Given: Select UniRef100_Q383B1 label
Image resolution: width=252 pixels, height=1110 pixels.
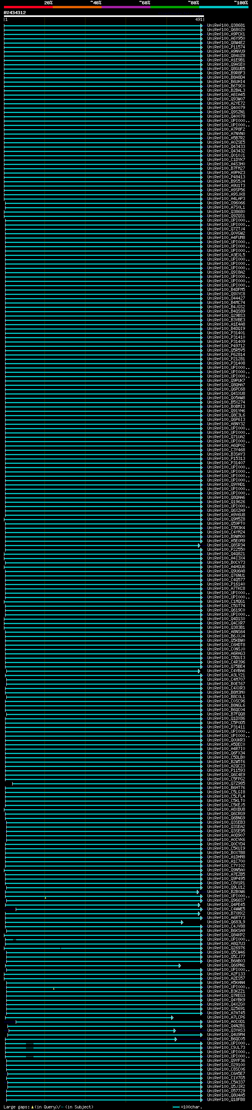Looking at the screenshot, I should tap(226, 627).
